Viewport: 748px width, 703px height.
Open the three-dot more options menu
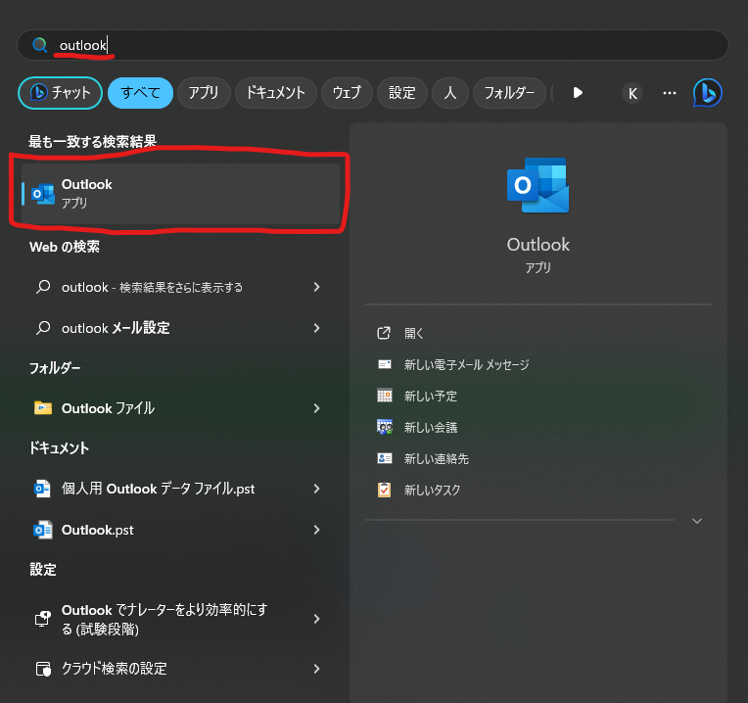[670, 93]
